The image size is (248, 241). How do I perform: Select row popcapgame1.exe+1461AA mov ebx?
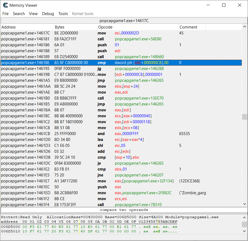click(121, 86)
